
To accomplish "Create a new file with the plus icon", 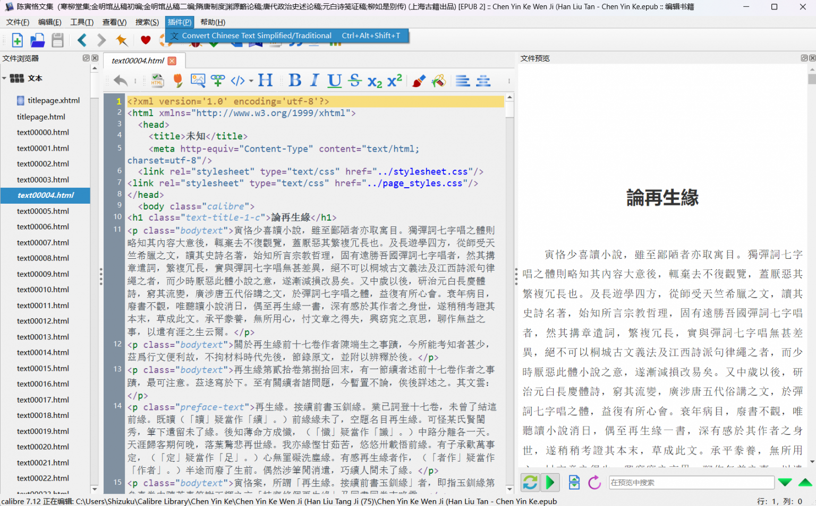I will pyautogui.click(x=16, y=40).
